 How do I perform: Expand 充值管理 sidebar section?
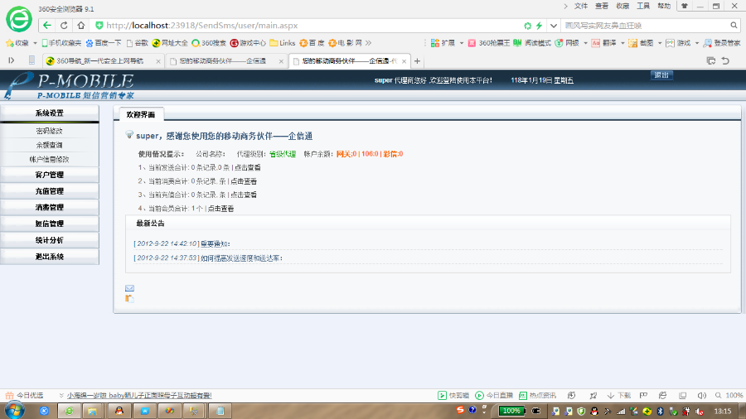coord(50,191)
